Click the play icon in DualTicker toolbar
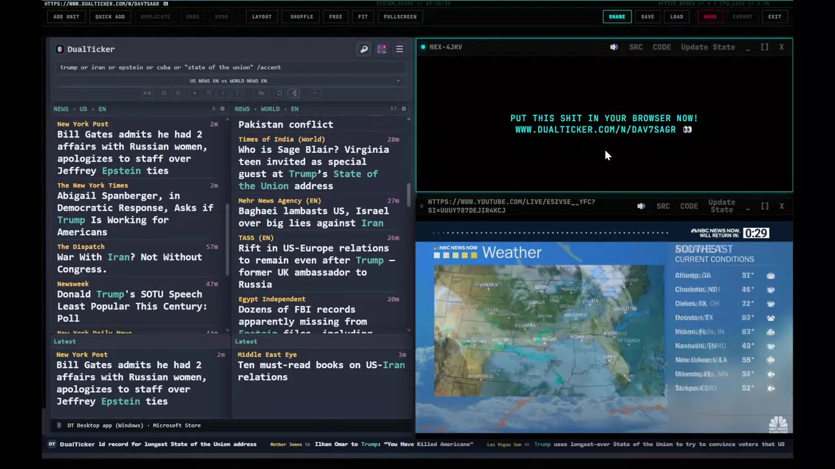 click(195, 93)
